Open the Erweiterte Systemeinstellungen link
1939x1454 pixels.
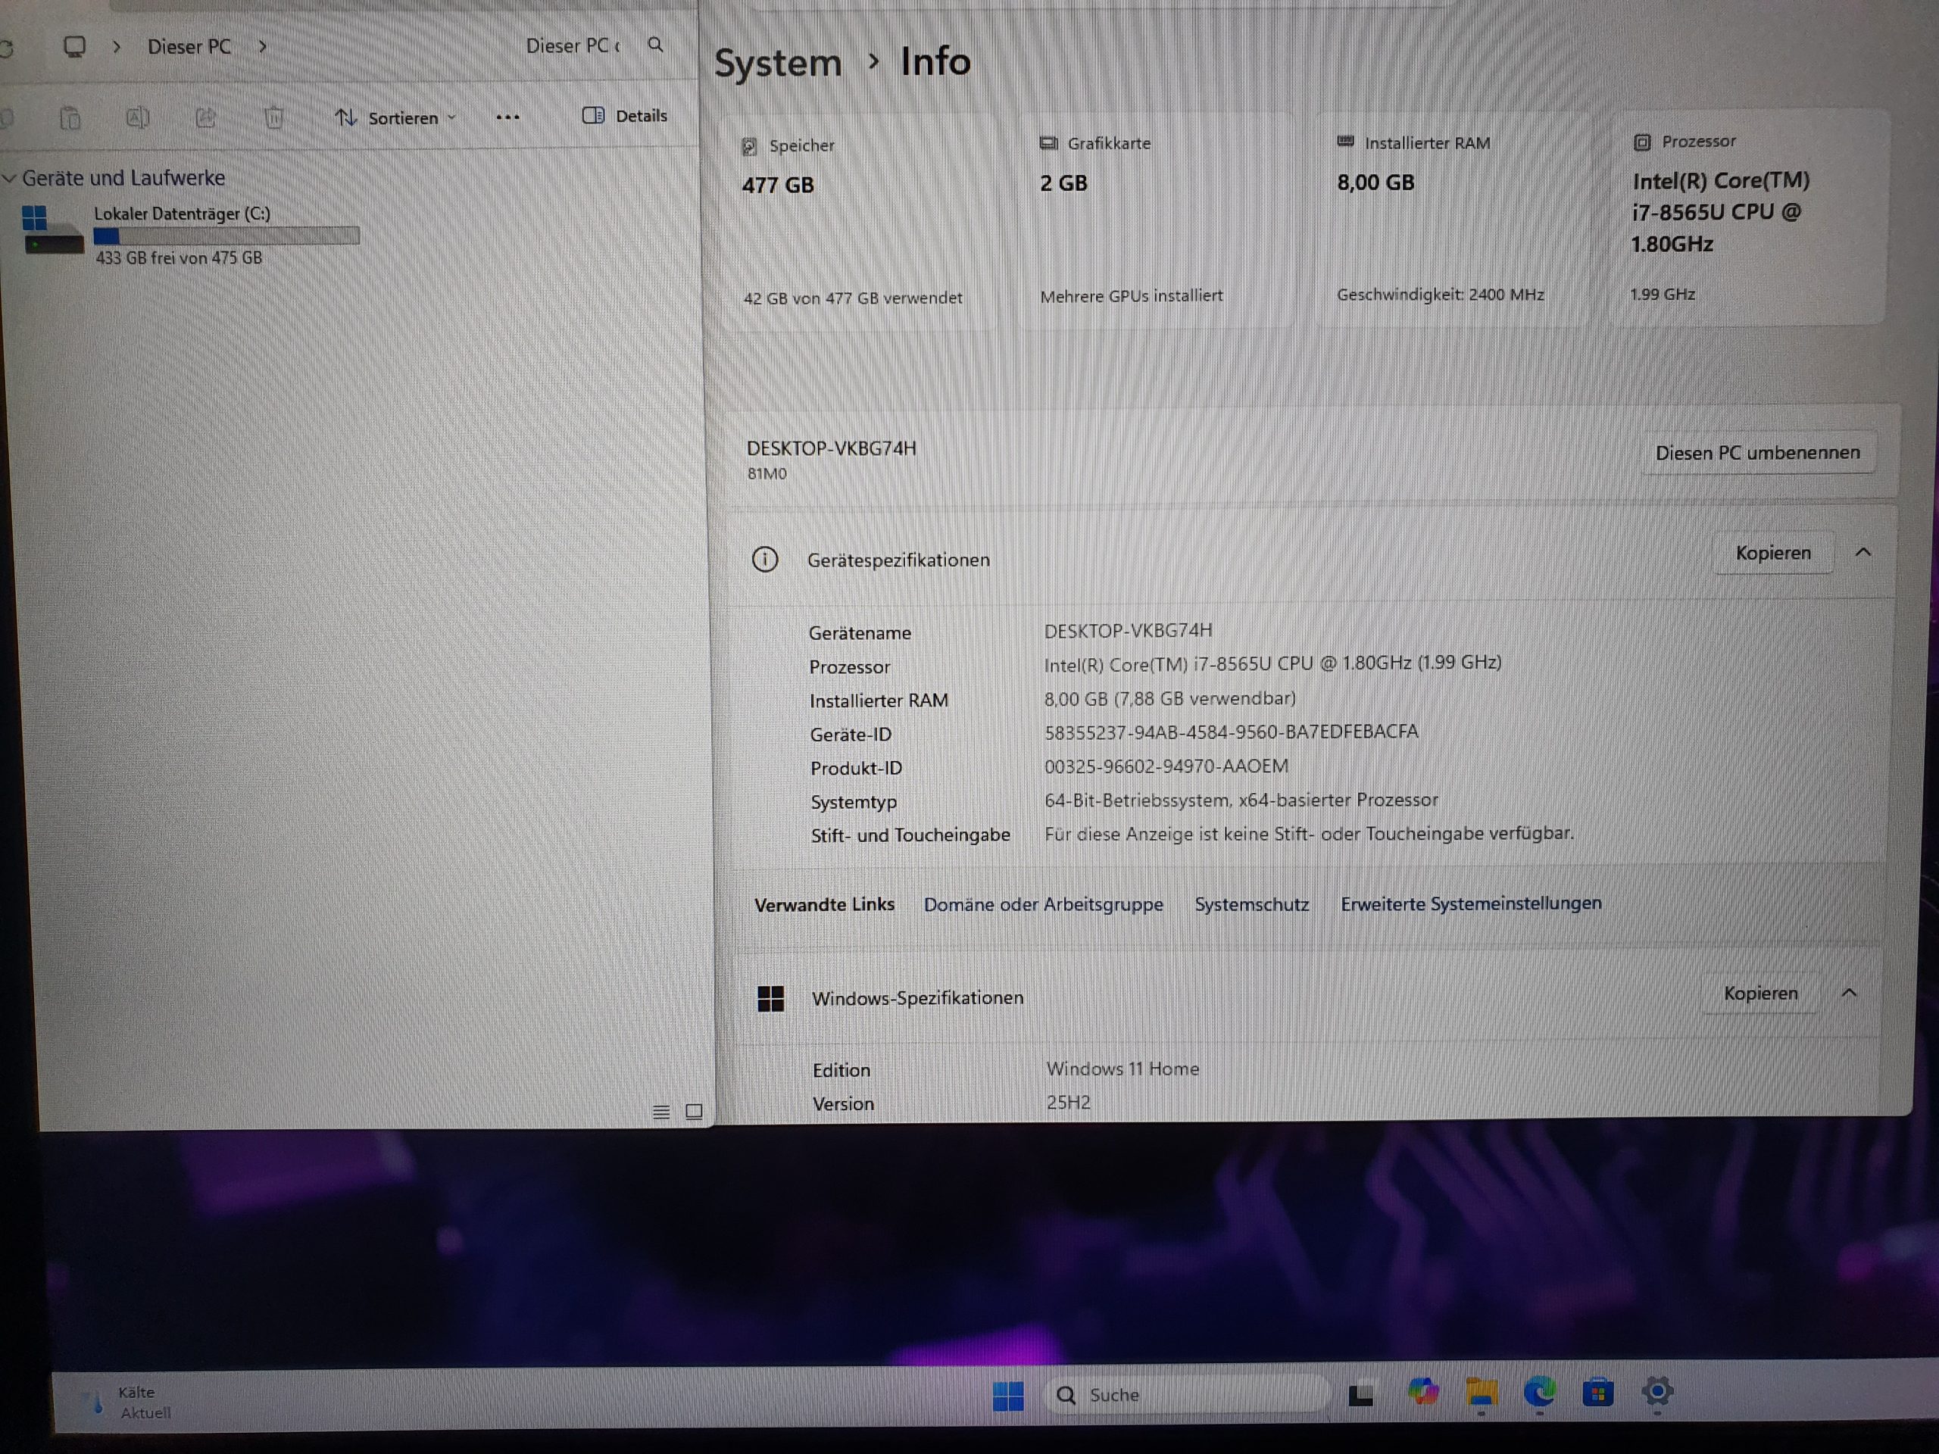pyautogui.click(x=1470, y=903)
